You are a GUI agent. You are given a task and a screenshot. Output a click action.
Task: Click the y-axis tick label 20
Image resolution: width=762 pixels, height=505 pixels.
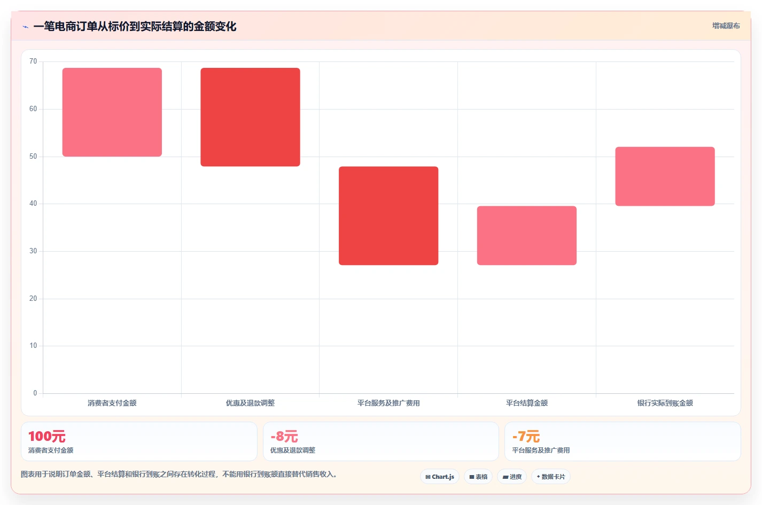coord(33,299)
